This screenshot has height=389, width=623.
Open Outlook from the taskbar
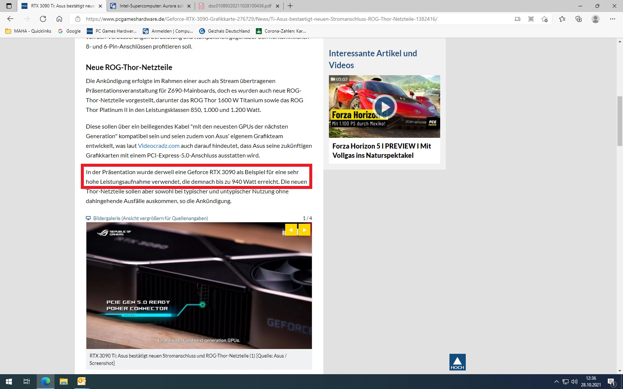[x=82, y=382]
